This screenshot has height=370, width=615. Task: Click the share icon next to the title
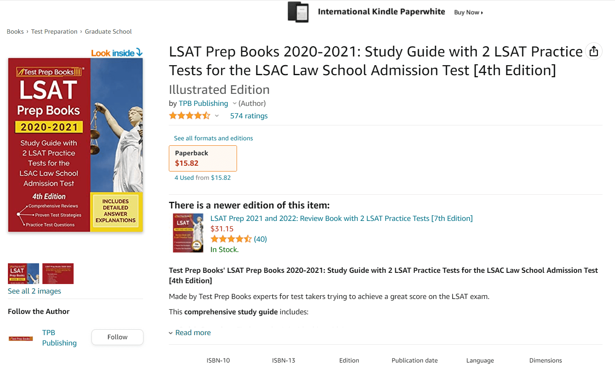[x=594, y=51]
